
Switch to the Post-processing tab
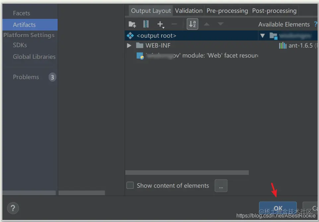pos(274,11)
